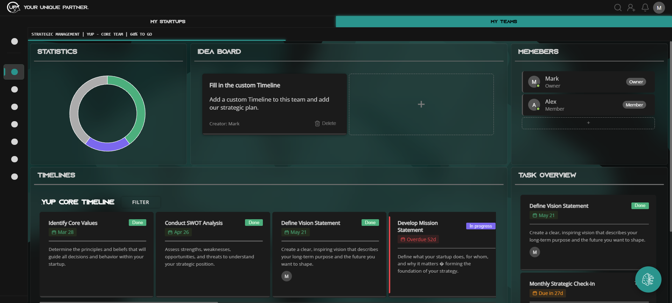The width and height of the screenshot is (672, 303).
Task: Switch to the My Teams tab
Action: tap(504, 21)
